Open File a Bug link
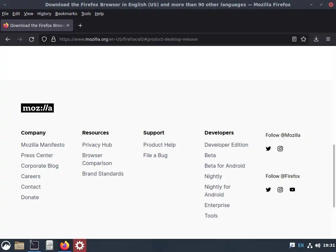Screen dimensions: 336x252 pos(155,155)
